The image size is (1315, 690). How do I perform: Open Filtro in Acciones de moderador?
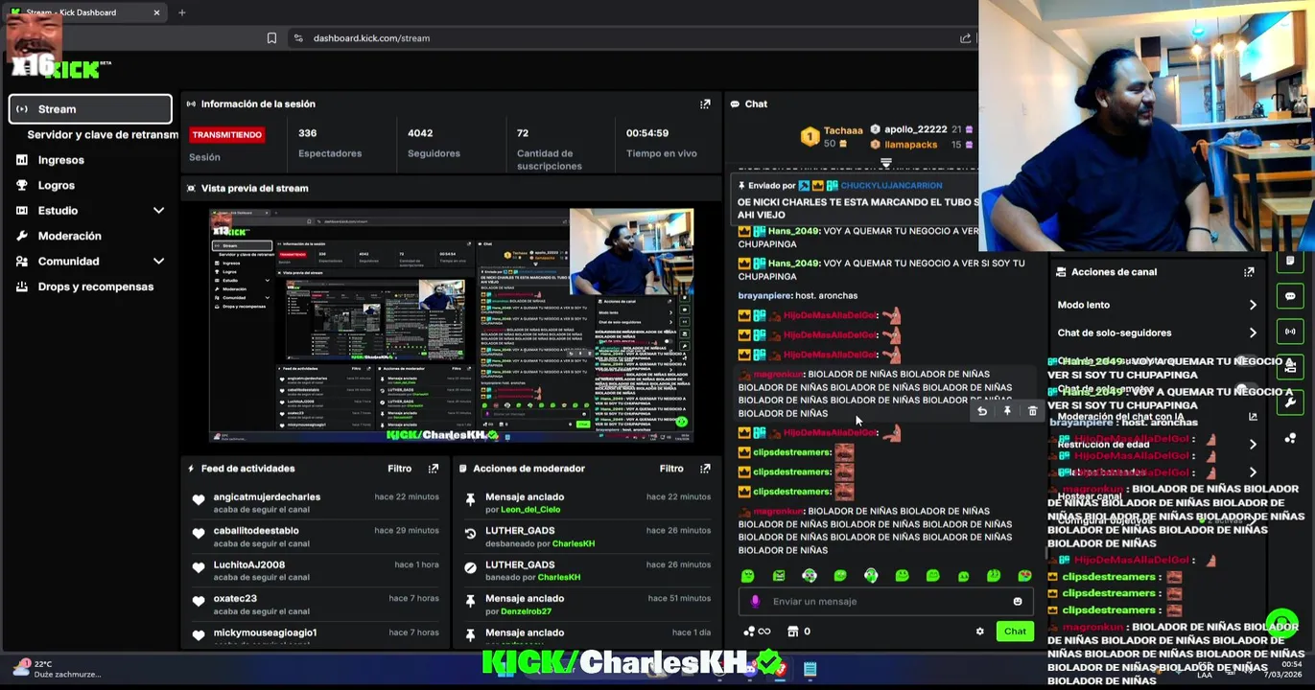pyautogui.click(x=671, y=469)
